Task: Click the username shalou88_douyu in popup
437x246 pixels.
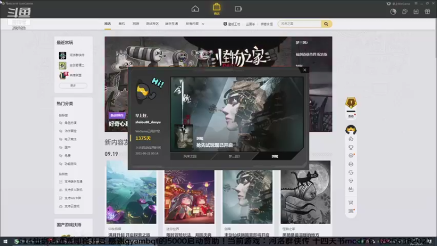Action: [147, 122]
